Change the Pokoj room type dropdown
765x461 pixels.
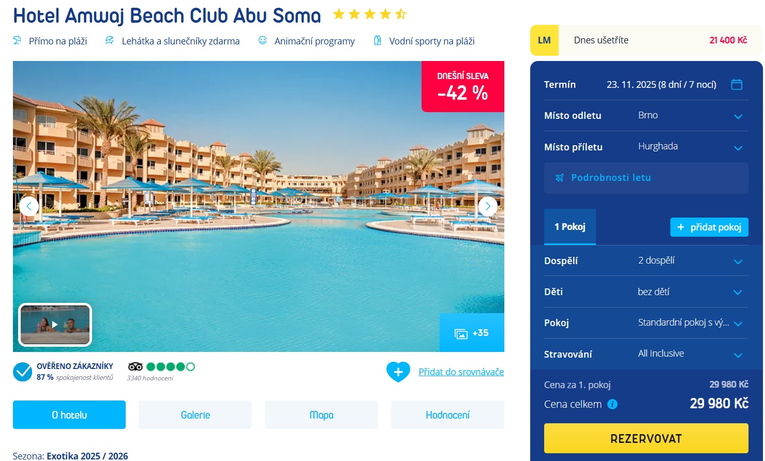[x=646, y=323]
